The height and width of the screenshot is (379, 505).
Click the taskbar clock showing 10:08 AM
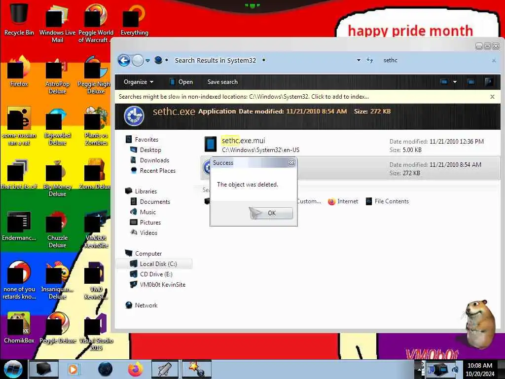click(479, 370)
